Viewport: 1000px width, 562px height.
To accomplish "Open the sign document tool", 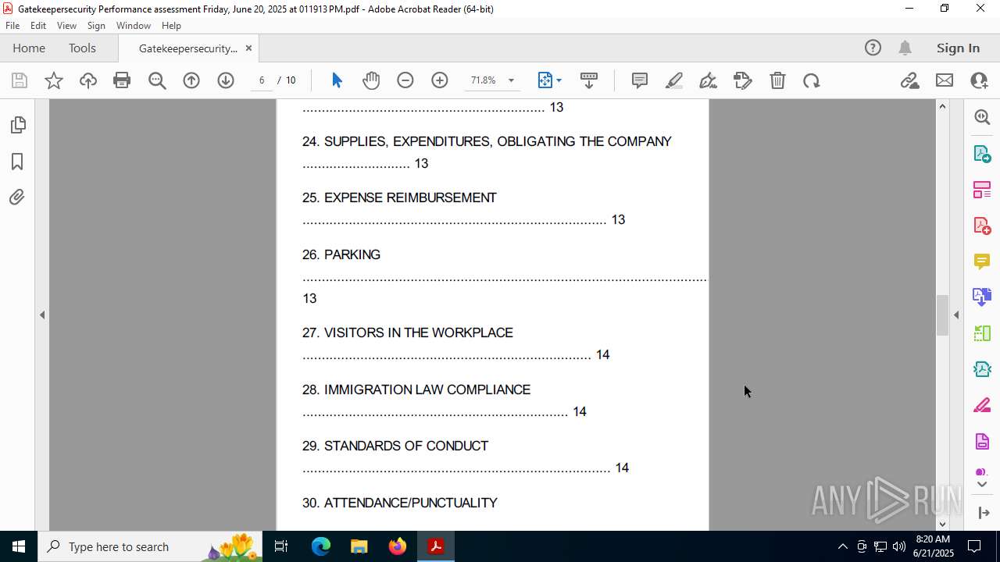I will 709,80.
